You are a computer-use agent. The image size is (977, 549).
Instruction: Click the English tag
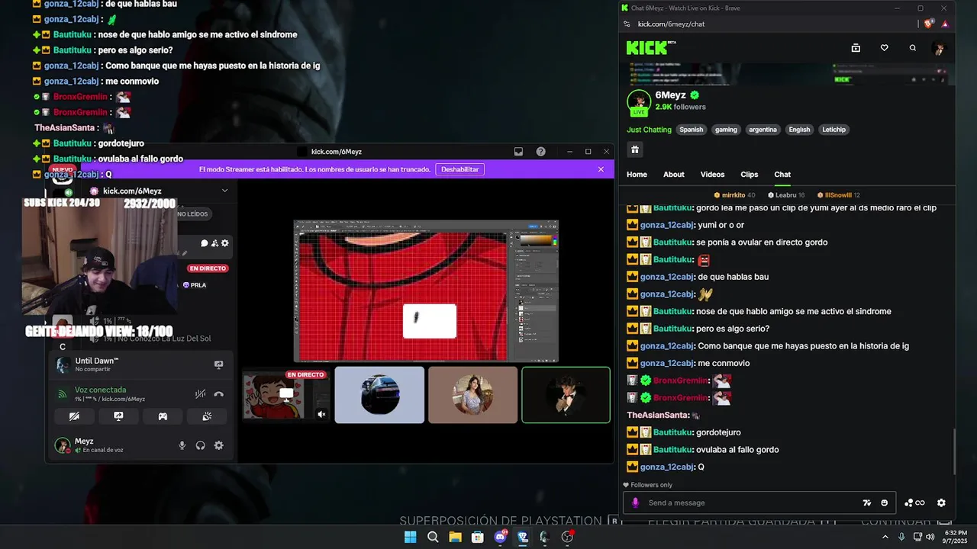[x=799, y=130]
